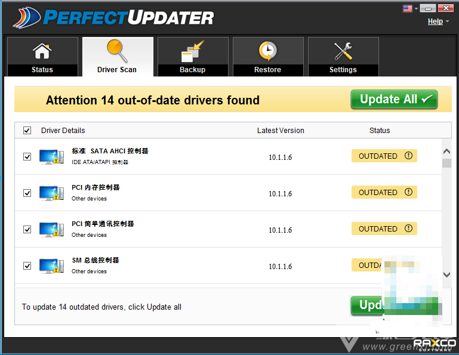Click warning icon in SATA AHCI OUTDATED badge
This screenshot has height=355, width=459.
pos(408,156)
